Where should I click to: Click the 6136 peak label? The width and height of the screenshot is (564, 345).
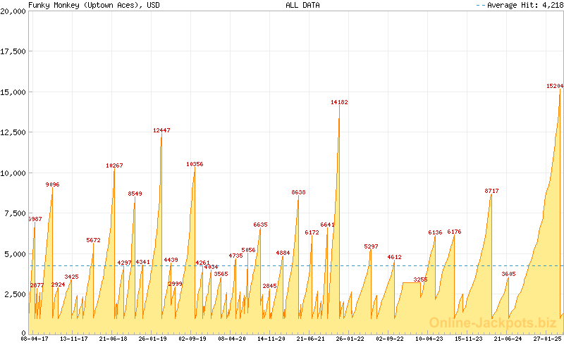(x=435, y=232)
